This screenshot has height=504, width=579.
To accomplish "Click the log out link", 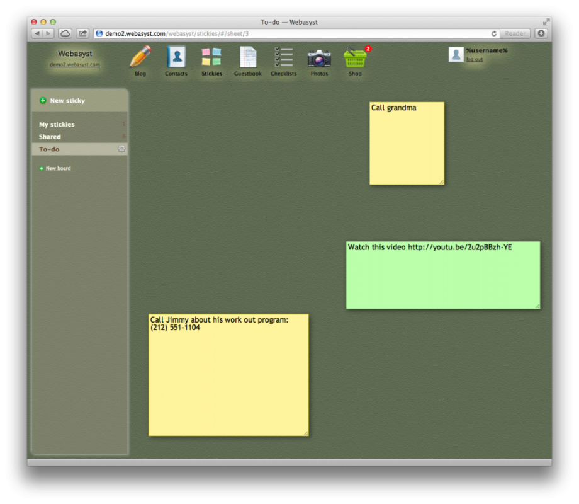I will click(x=475, y=60).
